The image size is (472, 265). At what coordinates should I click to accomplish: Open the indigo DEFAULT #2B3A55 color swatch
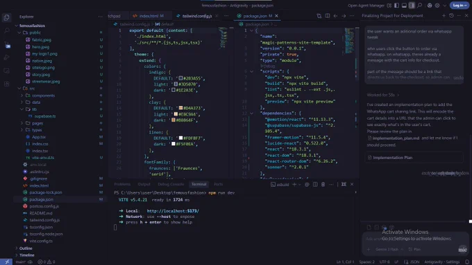click(180, 78)
